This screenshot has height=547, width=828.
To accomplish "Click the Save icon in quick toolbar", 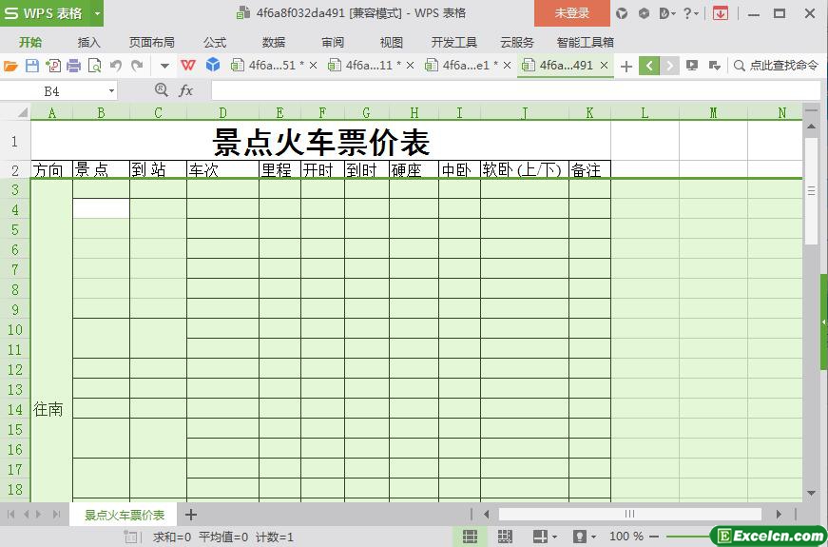I will point(31,66).
